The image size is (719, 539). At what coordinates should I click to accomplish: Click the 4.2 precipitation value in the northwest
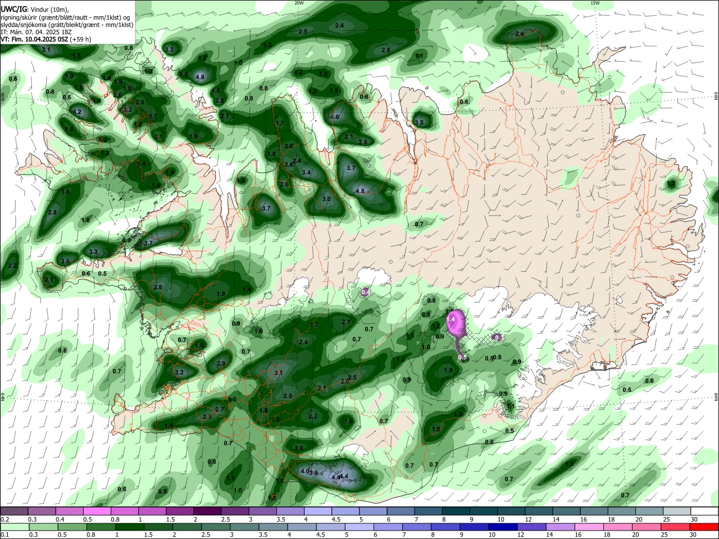[x=78, y=112]
